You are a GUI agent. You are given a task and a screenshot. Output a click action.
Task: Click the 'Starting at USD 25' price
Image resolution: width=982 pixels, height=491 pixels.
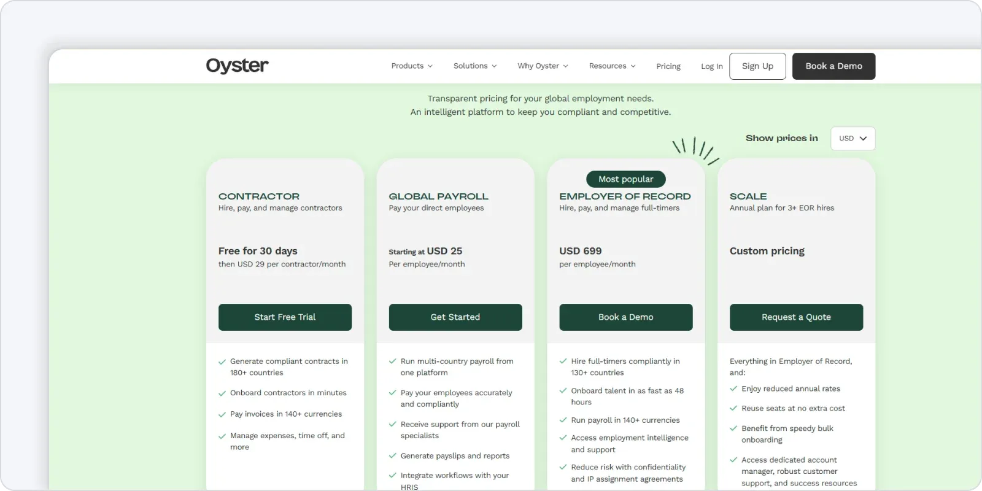(x=425, y=251)
